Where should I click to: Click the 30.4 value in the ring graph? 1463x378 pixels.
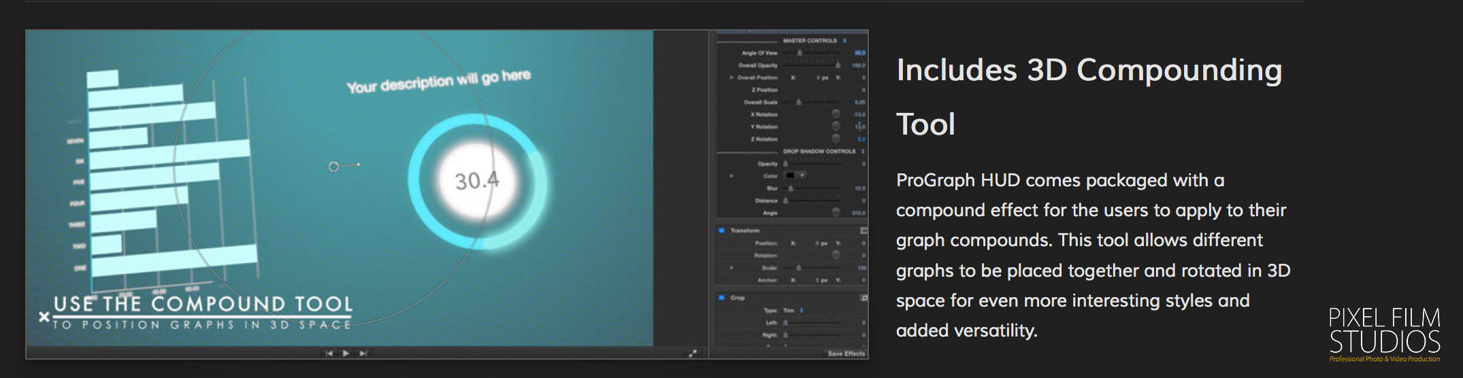coord(477,181)
